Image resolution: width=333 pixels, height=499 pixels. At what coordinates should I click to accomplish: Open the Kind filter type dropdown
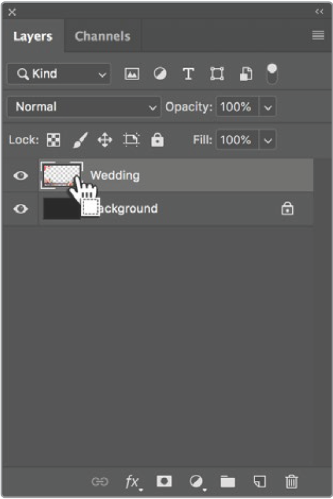point(59,74)
